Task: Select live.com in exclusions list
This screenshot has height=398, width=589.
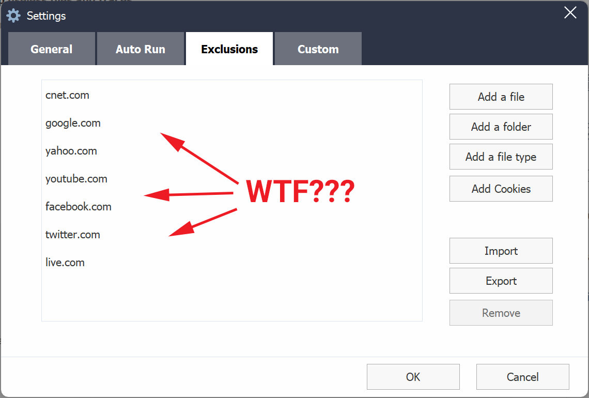Action: point(65,263)
